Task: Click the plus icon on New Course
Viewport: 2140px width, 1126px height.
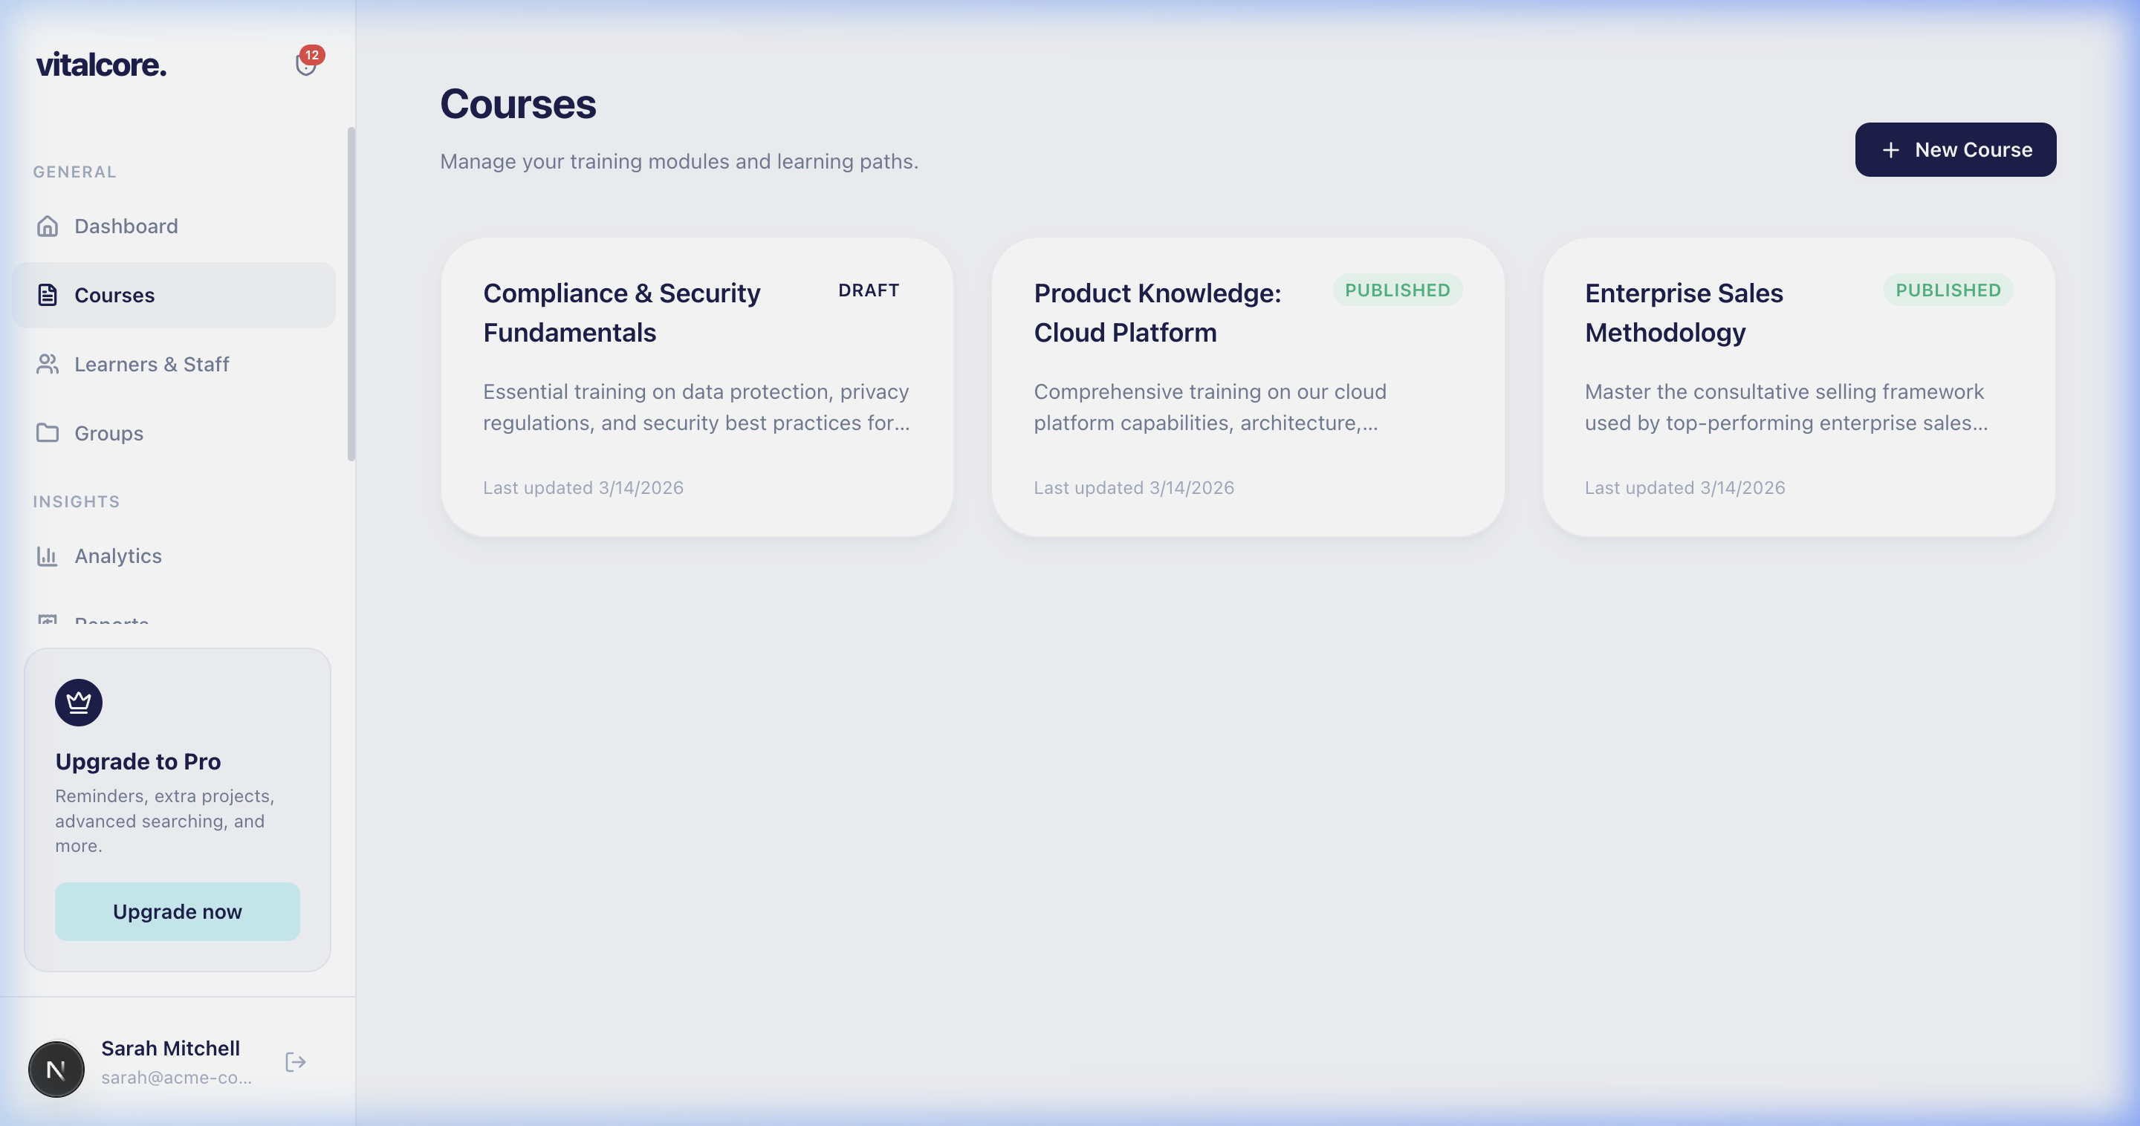Action: click(1891, 150)
